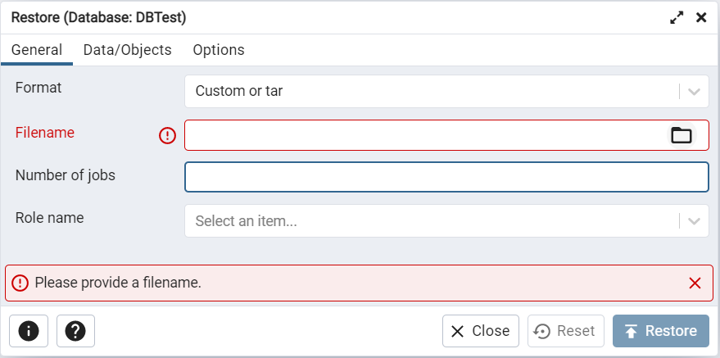Switch to the Data/Objects tab
Screen dimensions: 720x358
tap(128, 50)
